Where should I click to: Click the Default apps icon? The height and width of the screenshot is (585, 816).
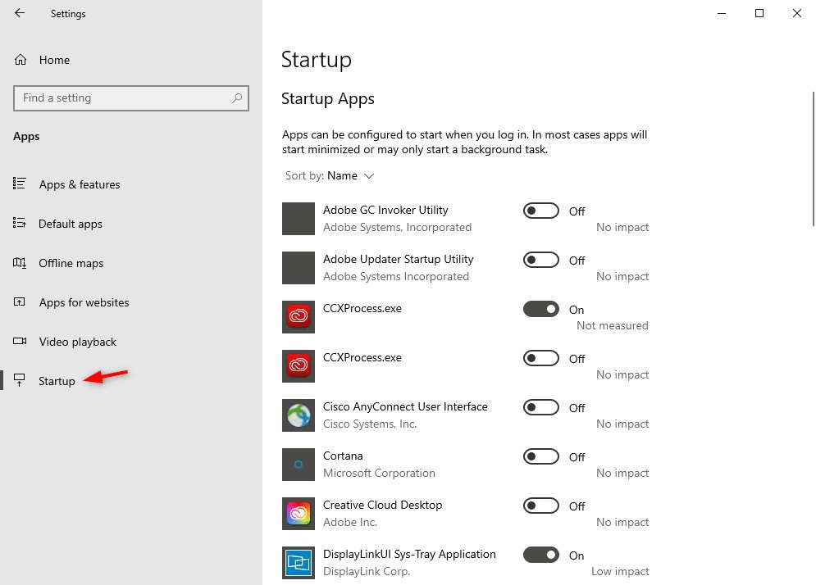(x=19, y=223)
